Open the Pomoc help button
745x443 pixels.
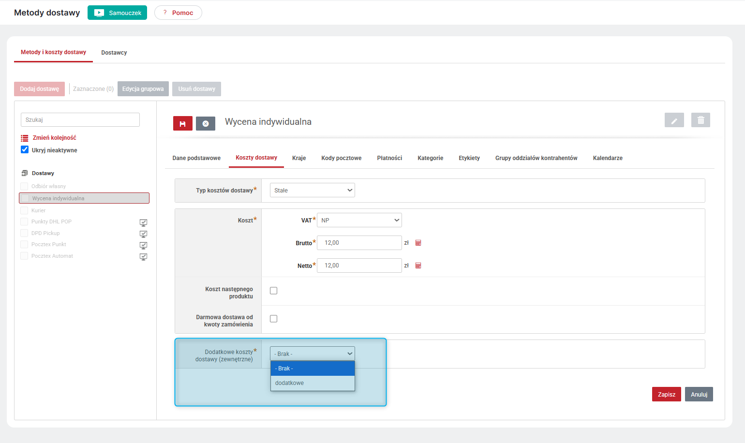tap(178, 13)
